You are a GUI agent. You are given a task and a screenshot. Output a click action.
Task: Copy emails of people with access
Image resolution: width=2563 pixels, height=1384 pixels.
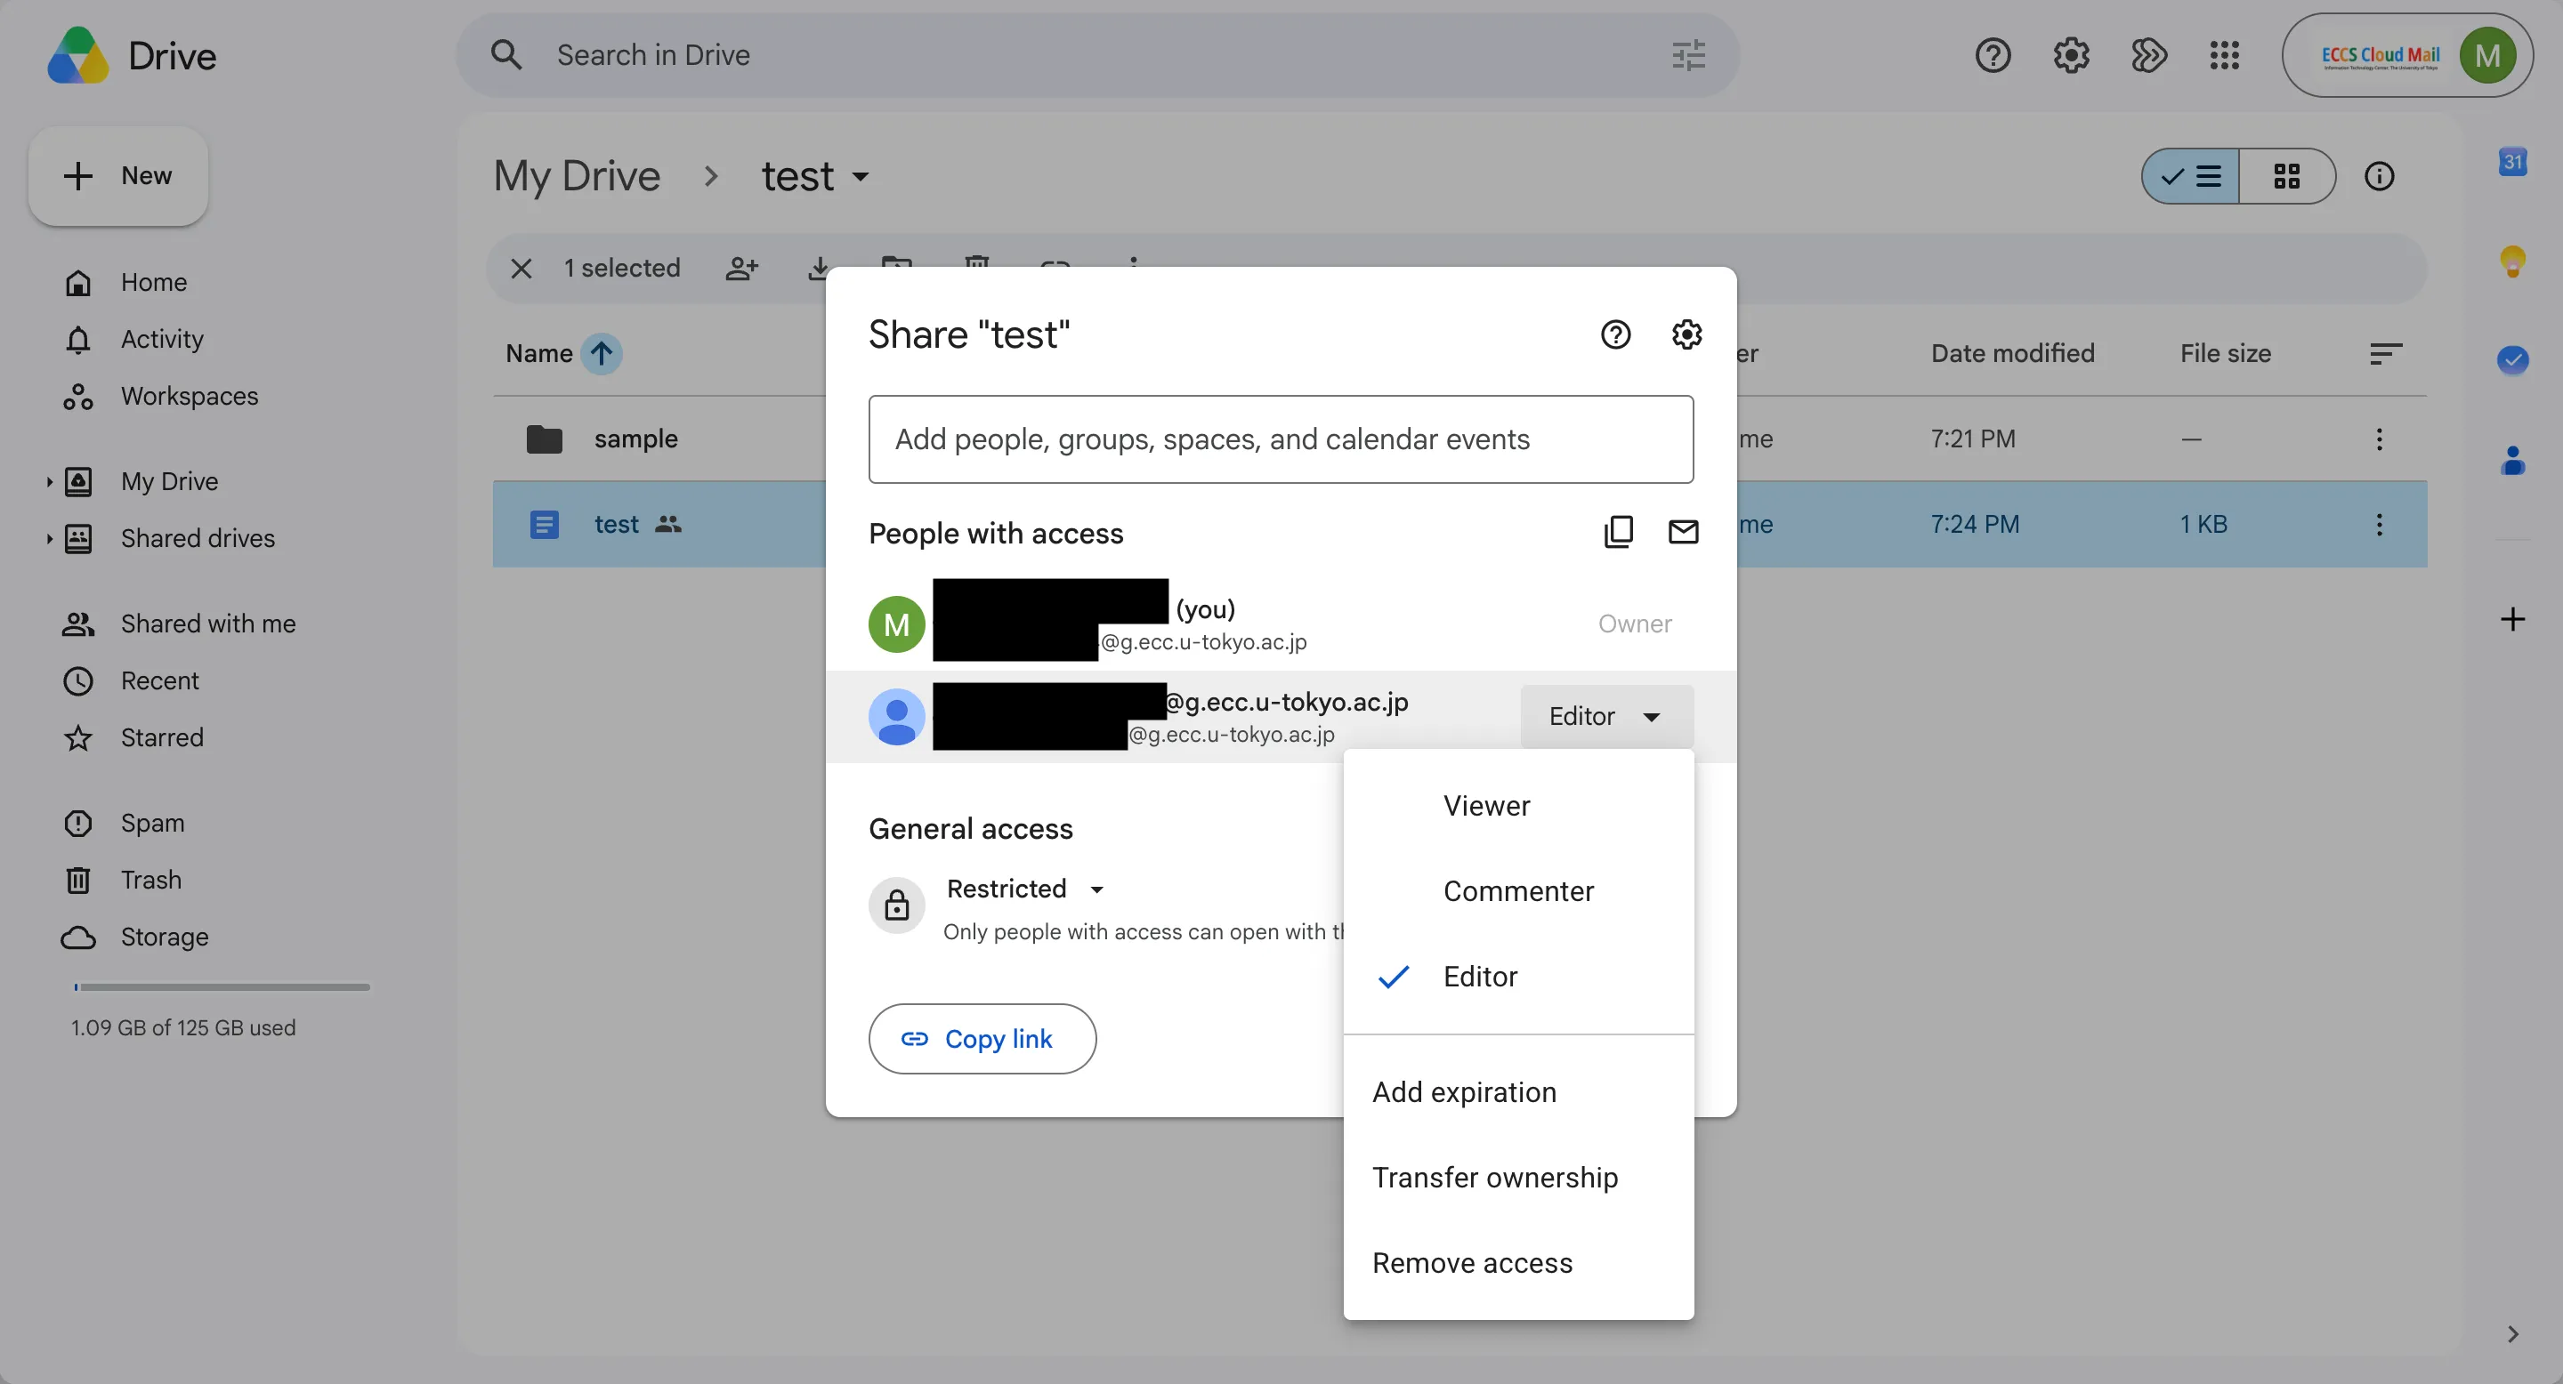(x=1619, y=532)
